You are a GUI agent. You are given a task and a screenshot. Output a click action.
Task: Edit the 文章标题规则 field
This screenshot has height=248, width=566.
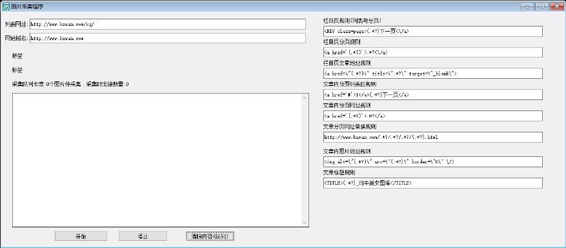tap(433, 183)
